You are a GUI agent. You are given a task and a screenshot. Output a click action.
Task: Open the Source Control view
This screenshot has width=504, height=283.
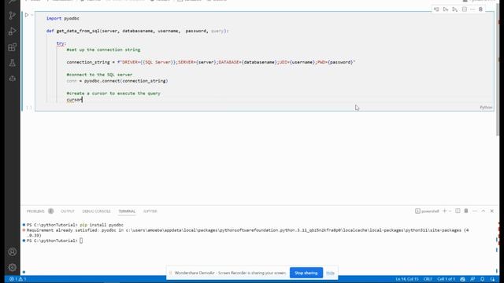point(13,16)
